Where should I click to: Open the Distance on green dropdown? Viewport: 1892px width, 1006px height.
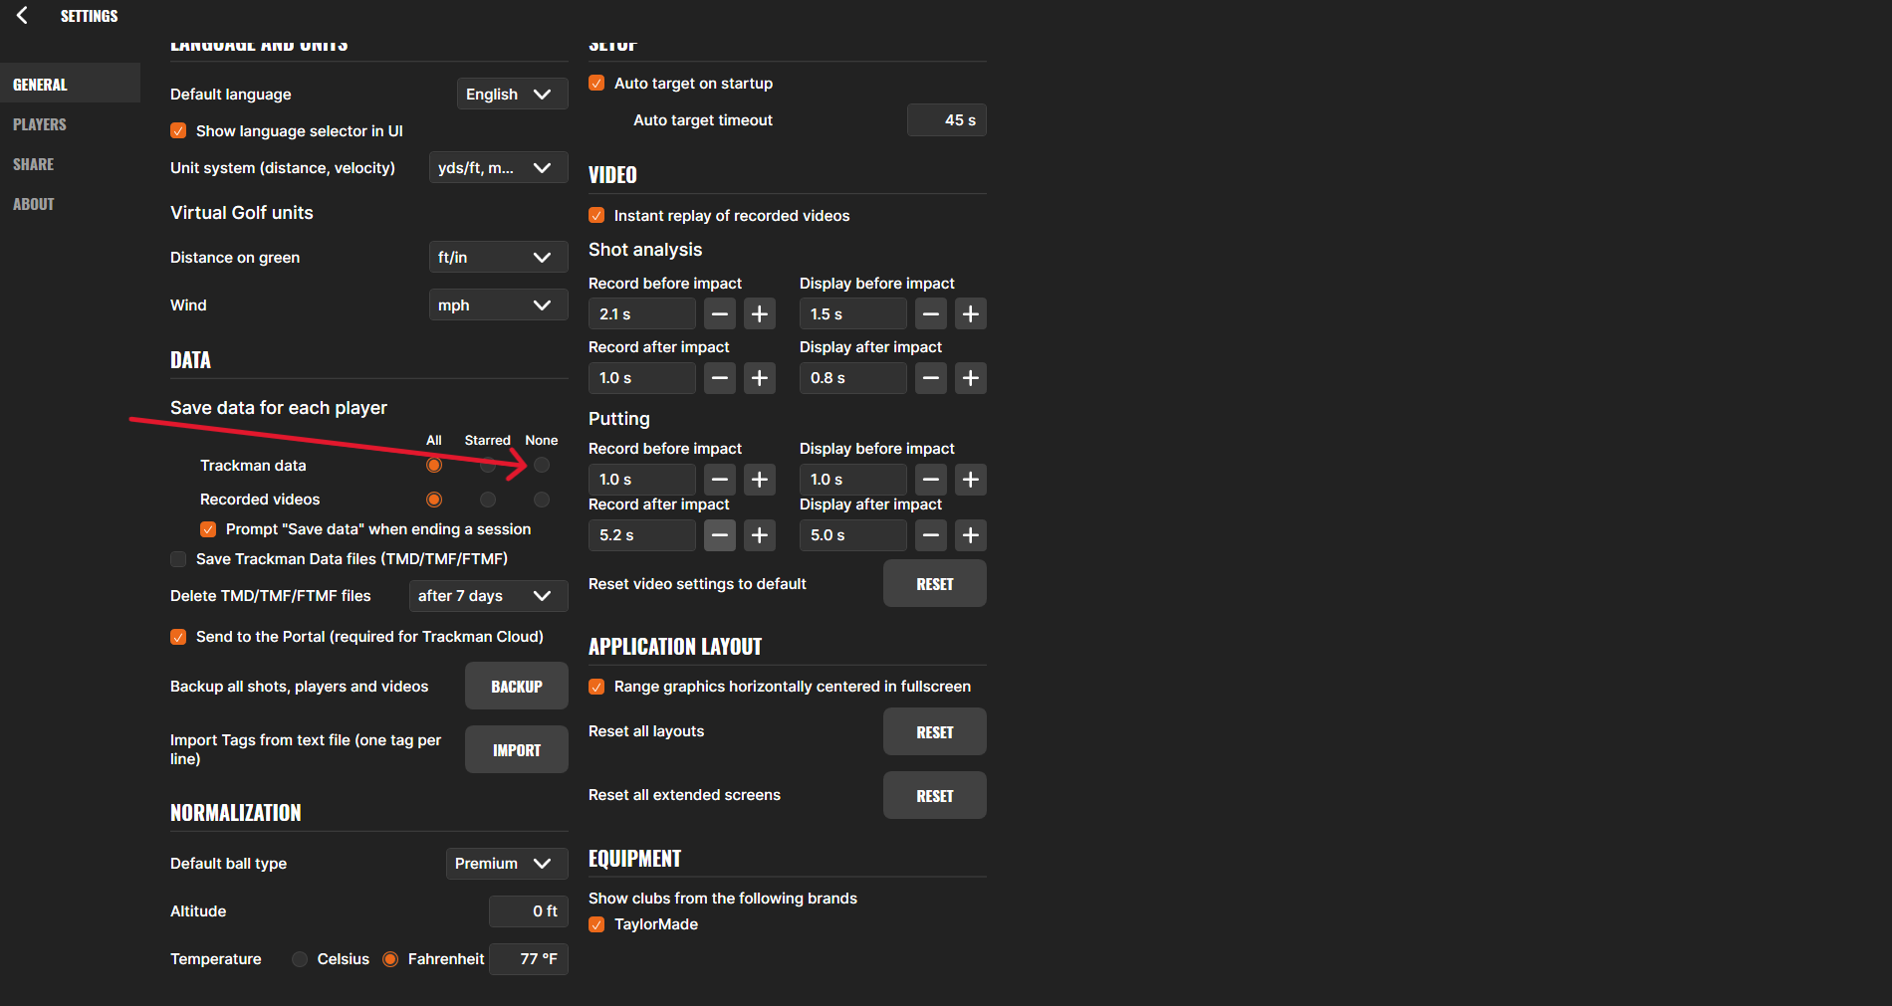tap(499, 258)
